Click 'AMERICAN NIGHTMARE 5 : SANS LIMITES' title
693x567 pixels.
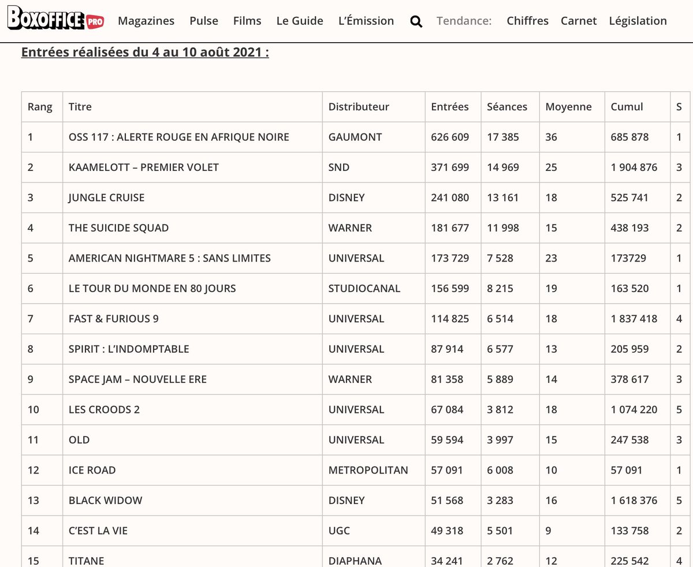[170, 258]
